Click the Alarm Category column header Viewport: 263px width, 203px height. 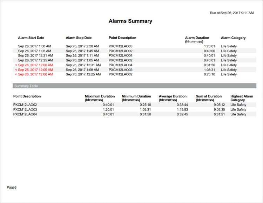coord(233,38)
